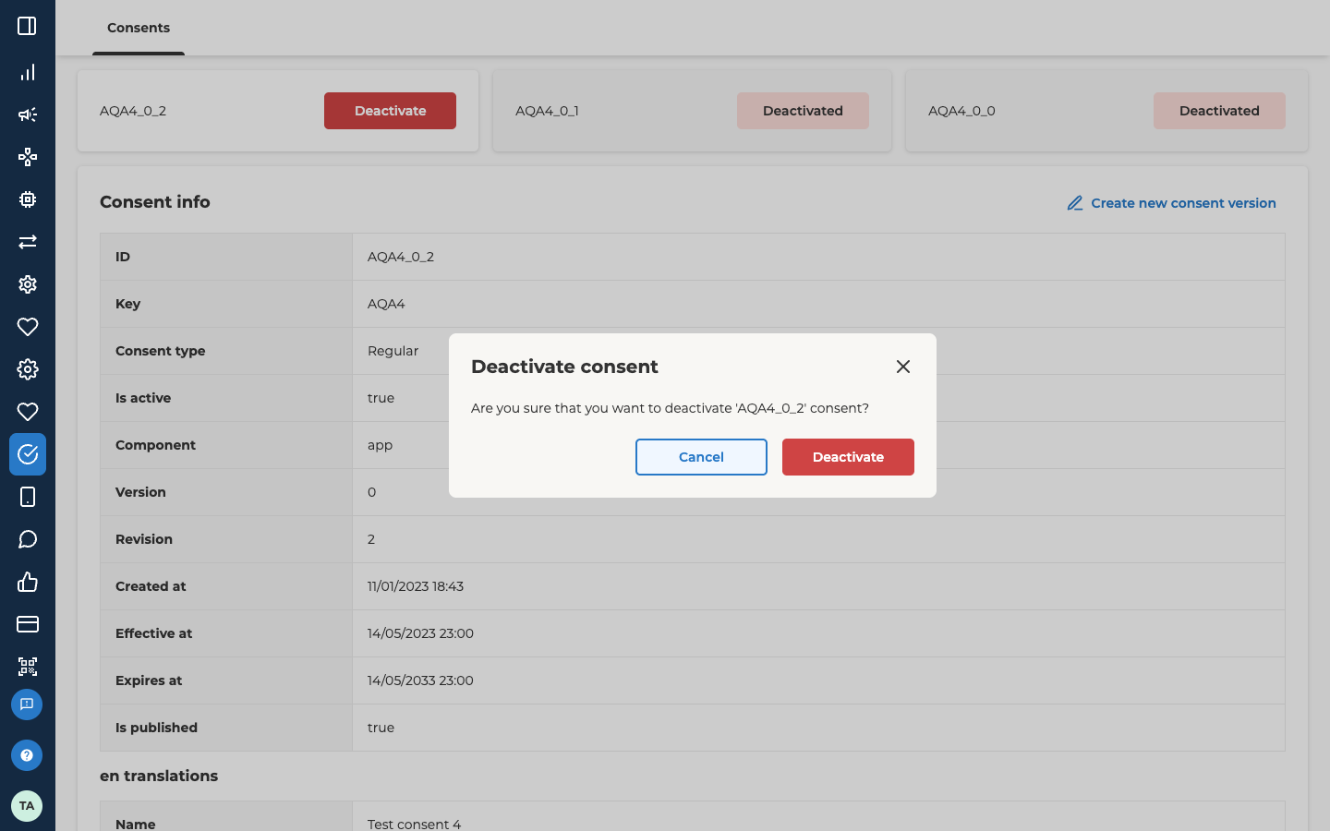Open the processor chip icon
Viewport: 1330px width, 831px height.
28,199
